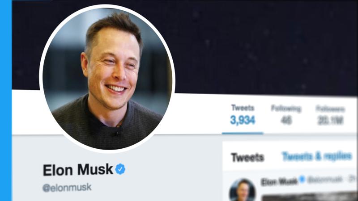Click the verified badge in the tweet header
Image resolution: width=358 pixels, height=201 pixels.
302,180
